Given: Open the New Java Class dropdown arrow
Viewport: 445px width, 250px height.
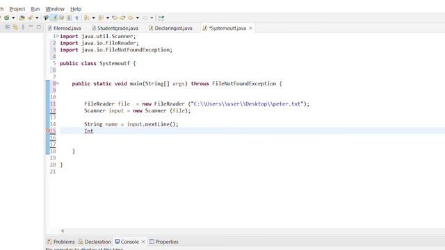Looking at the screenshot, I should tap(13, 18).
